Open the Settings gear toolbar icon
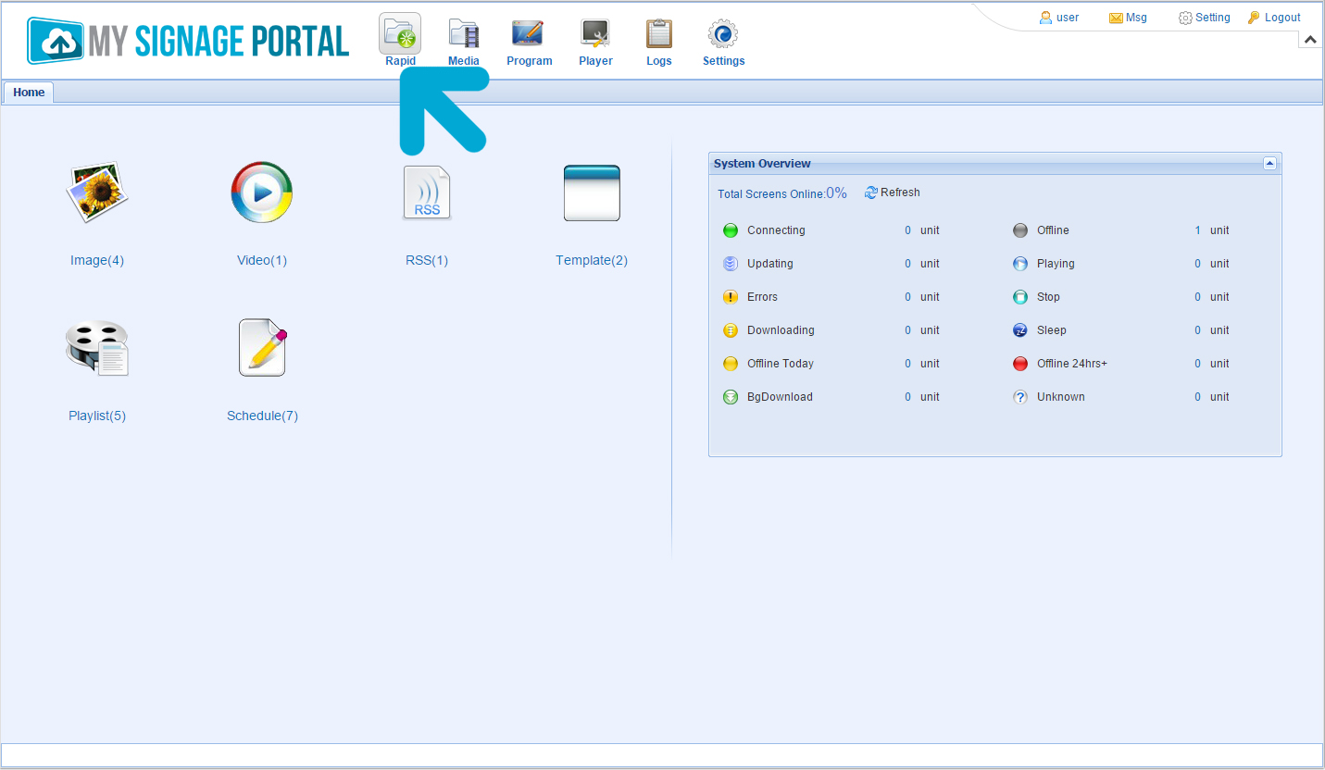Image resolution: width=1325 pixels, height=770 pixels. click(723, 34)
